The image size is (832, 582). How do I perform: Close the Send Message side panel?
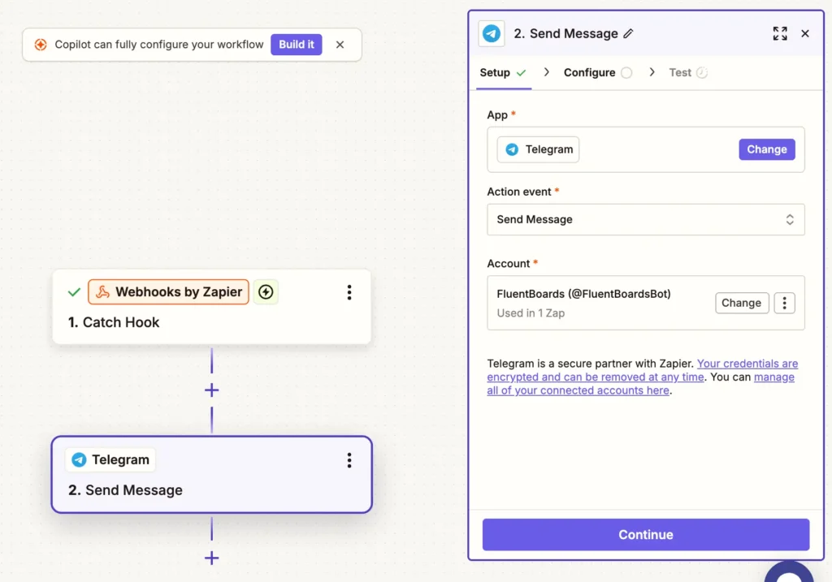pos(805,33)
